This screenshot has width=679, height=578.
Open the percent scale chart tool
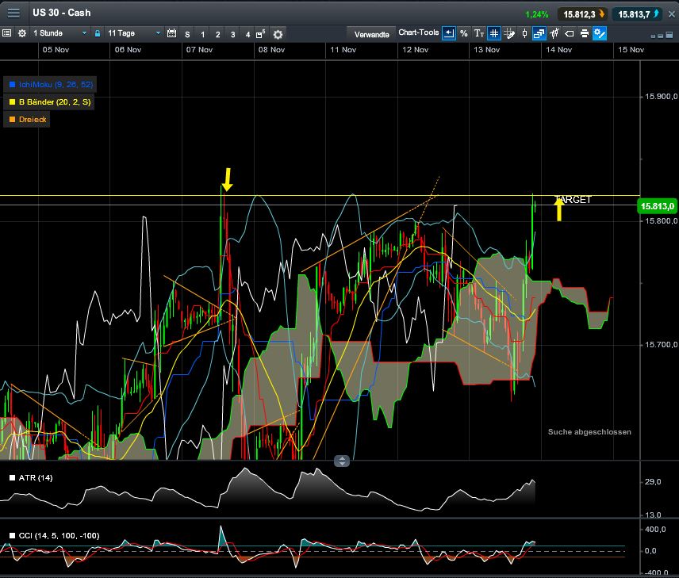464,34
